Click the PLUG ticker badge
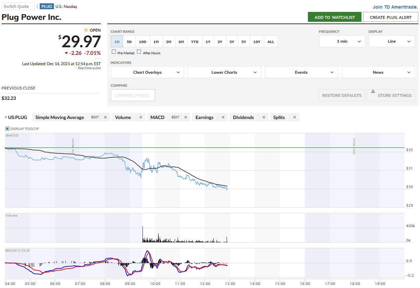 (x=47, y=6)
